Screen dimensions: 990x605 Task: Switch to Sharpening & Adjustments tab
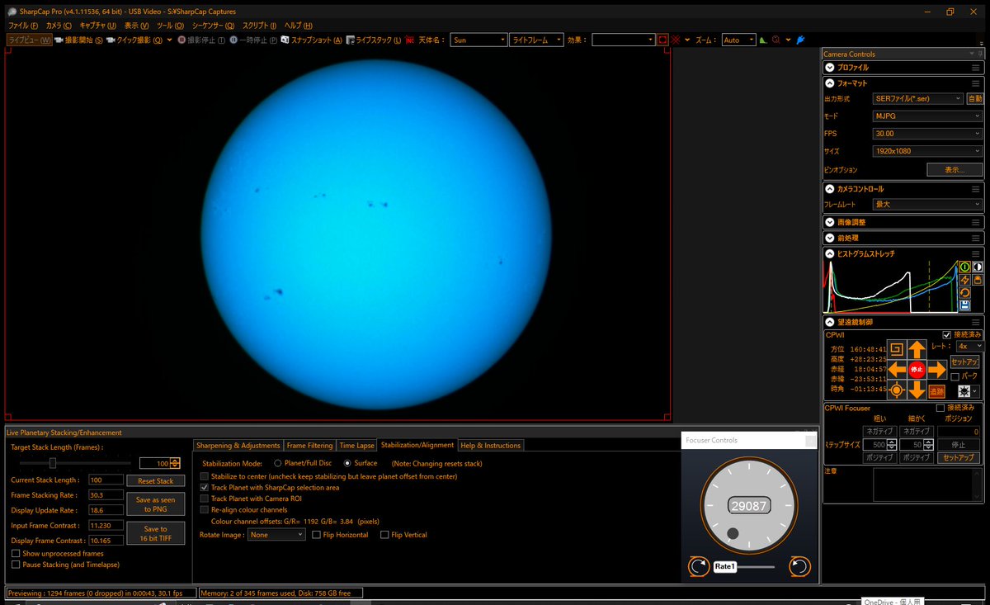coord(238,446)
